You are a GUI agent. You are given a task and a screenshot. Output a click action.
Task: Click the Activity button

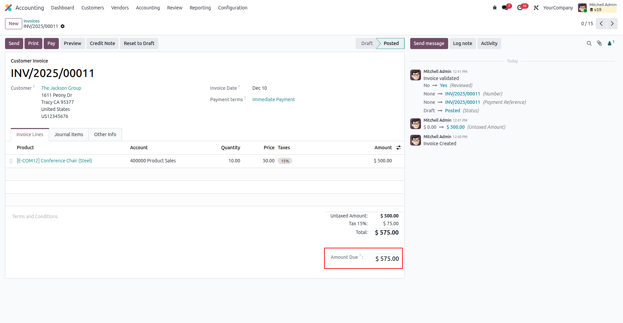tap(489, 43)
